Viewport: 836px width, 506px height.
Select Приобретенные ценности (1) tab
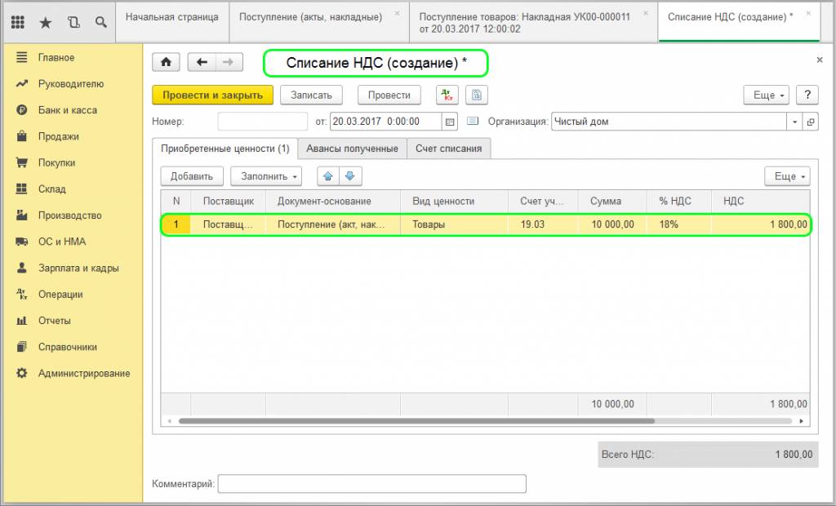click(x=225, y=149)
